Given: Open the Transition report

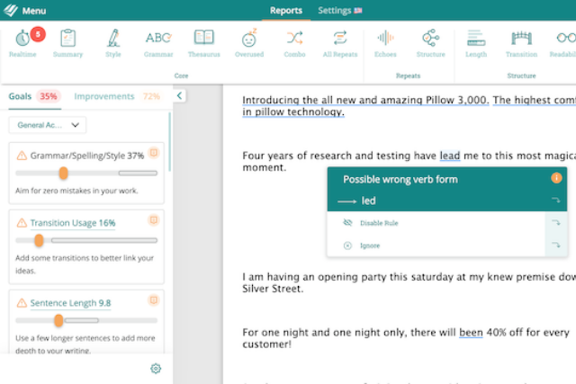Looking at the screenshot, I should 521,43.
